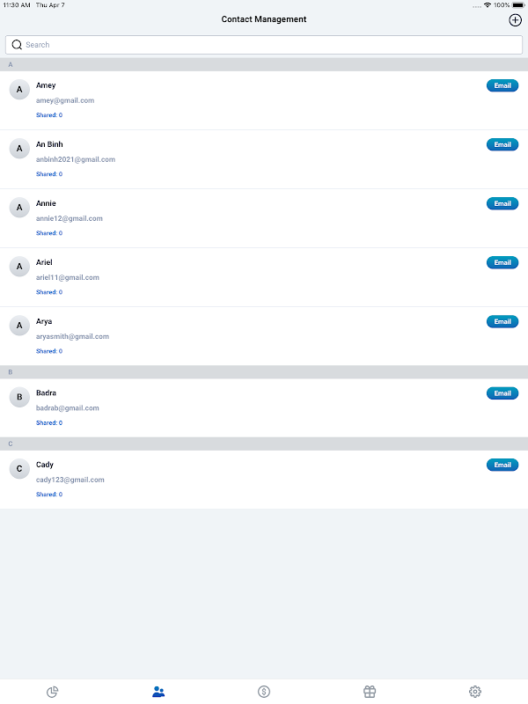528x704 pixels.
Task: Tap the add contact plus icon
Action: point(515,19)
